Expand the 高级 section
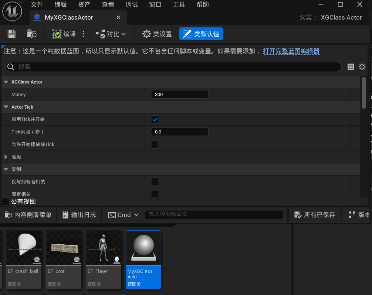372x295 pixels. (6, 157)
